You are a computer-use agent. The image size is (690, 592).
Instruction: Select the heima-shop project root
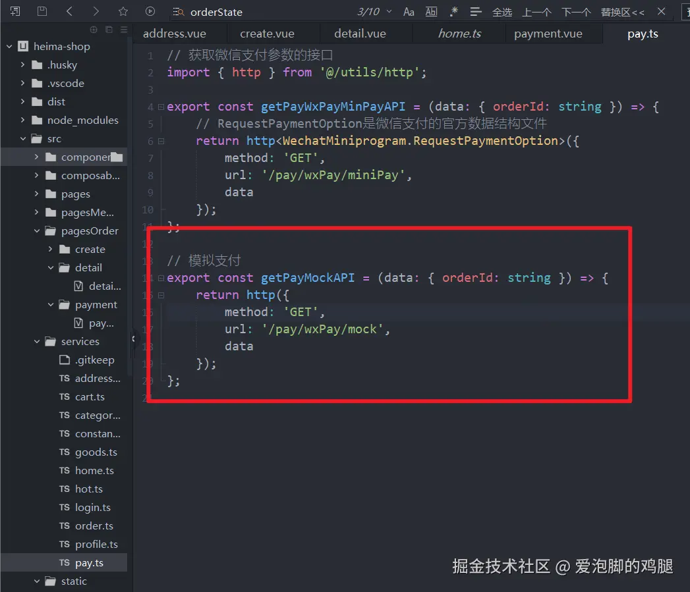tap(61, 46)
